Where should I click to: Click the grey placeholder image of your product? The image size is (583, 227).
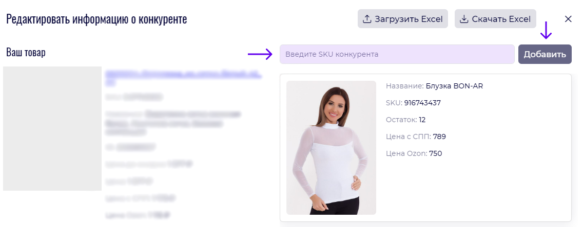click(x=52, y=128)
